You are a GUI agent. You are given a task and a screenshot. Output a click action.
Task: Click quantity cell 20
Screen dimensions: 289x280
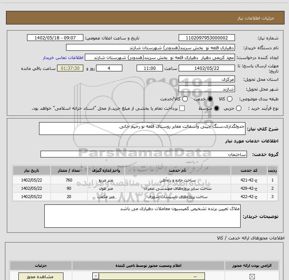point(69,197)
